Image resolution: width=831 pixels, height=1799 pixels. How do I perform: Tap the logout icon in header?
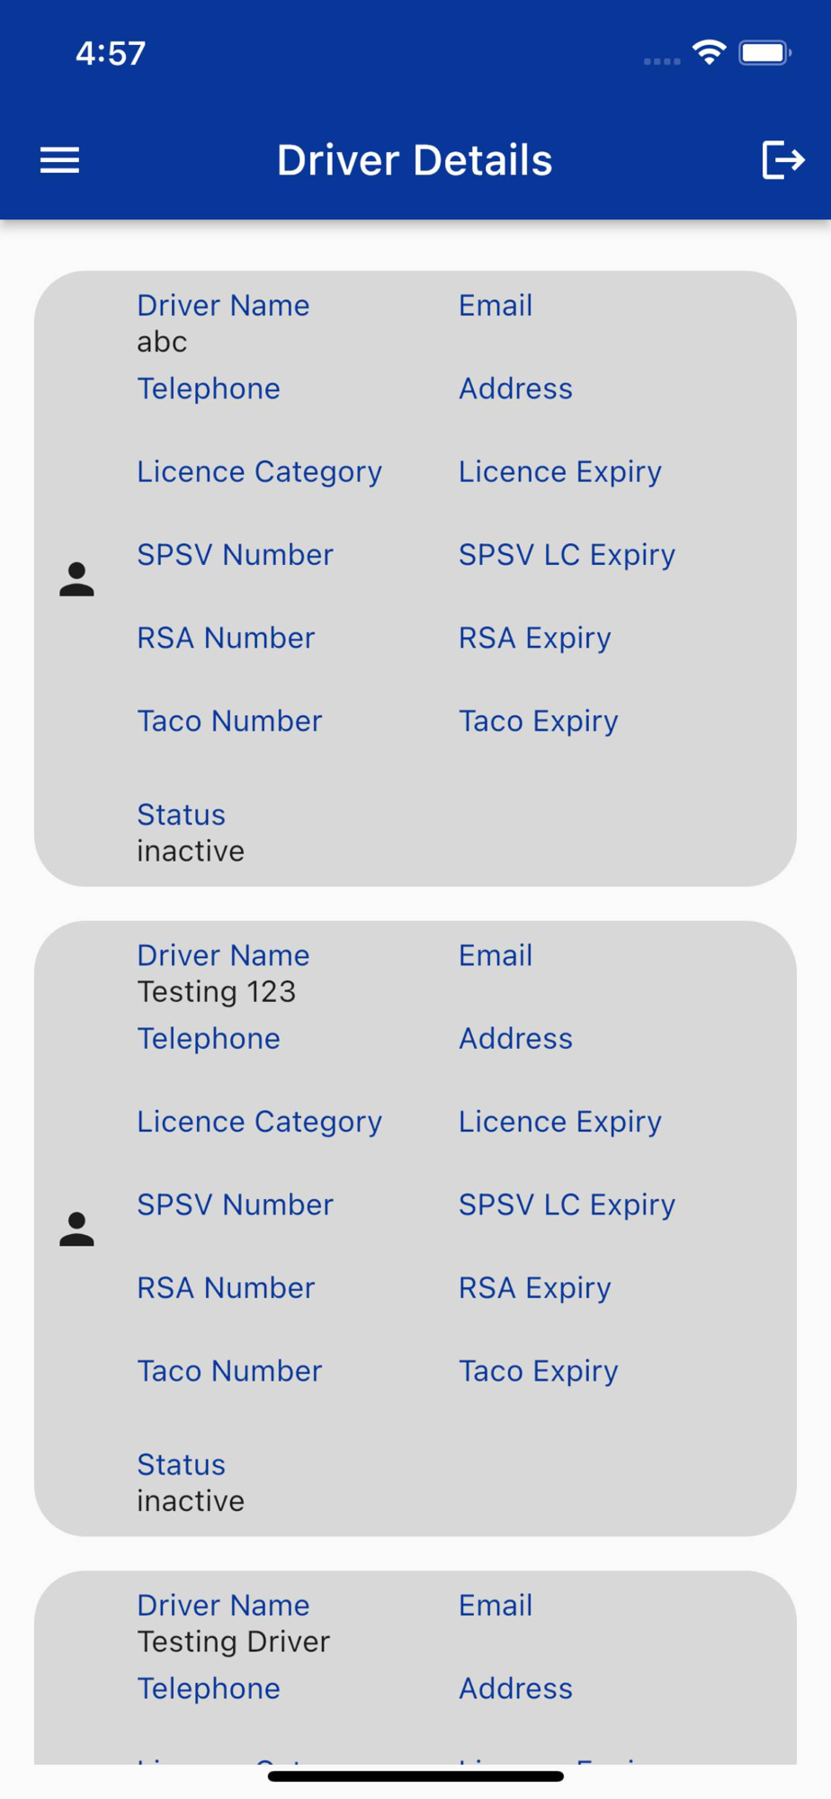point(782,160)
